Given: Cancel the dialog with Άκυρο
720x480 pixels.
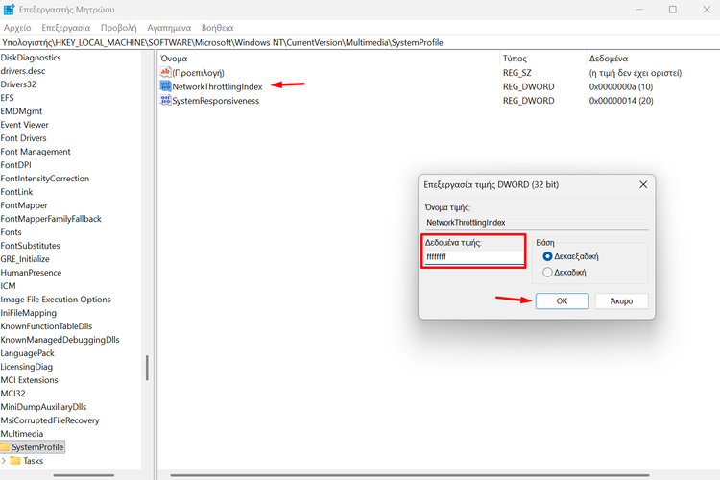Looking at the screenshot, I should [x=621, y=300].
